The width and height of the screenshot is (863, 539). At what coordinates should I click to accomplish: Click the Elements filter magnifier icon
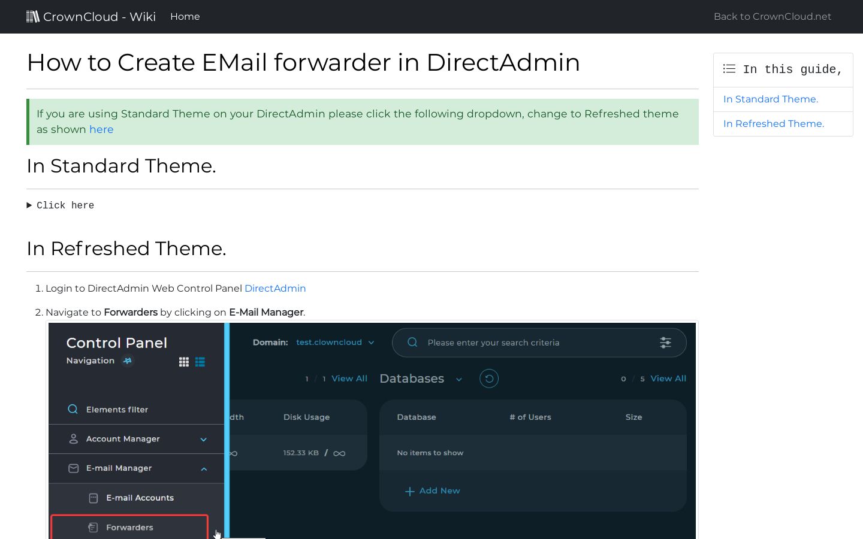(73, 409)
